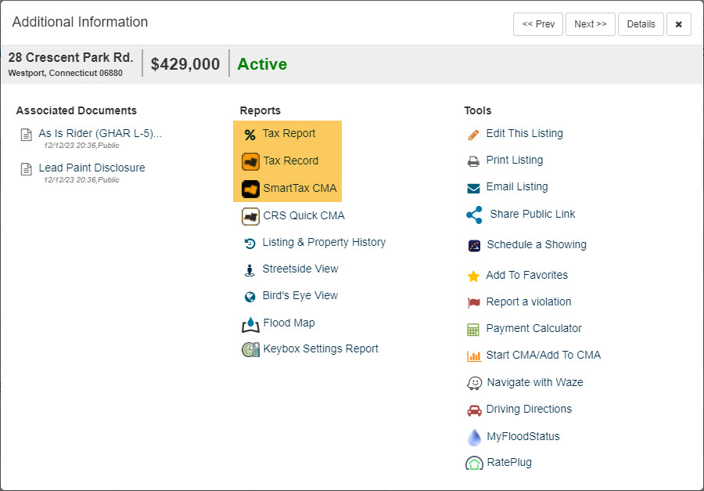Open the CRS Quick CMA link

304,216
